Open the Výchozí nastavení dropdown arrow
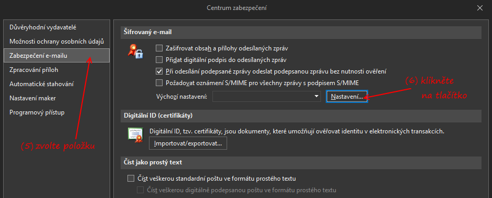The width and height of the screenshot is (492, 198). [317, 97]
